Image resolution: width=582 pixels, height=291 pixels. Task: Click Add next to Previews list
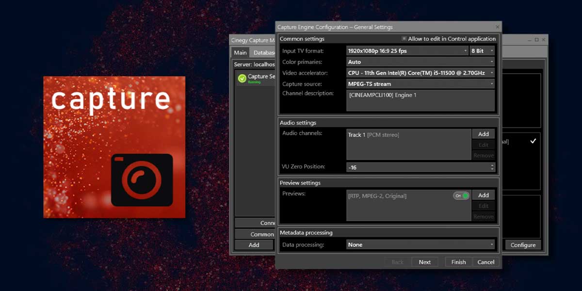[x=483, y=195]
